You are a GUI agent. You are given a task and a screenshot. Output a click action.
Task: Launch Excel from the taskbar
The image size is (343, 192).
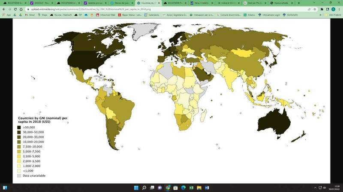(191, 188)
